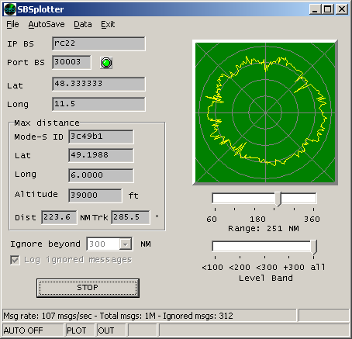
Task: Toggle the Log ignored messages checkbox
Action: pyautogui.click(x=15, y=260)
